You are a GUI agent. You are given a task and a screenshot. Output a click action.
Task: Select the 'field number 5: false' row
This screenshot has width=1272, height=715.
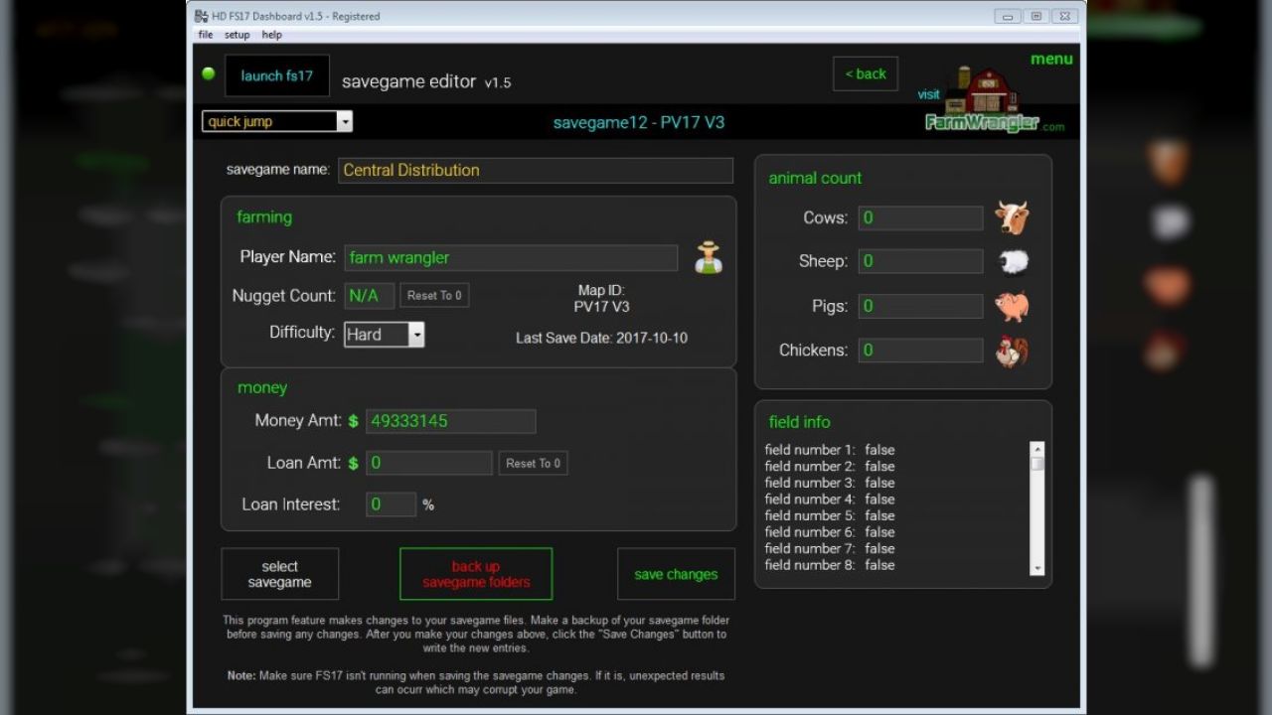pos(830,515)
